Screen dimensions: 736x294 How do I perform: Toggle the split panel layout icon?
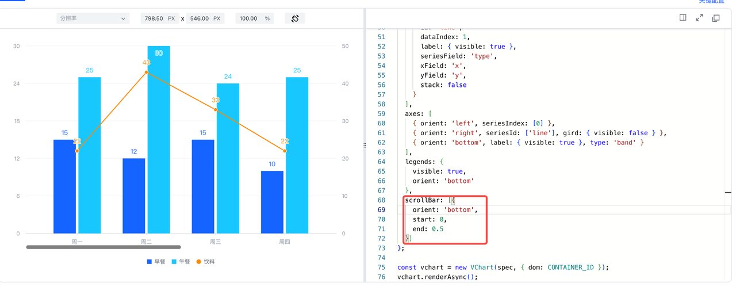[683, 18]
